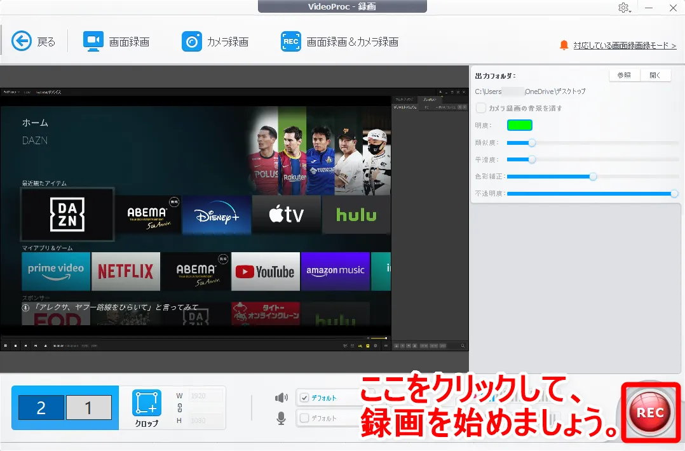Adjust the 不透明度 slider handle

[x=675, y=193]
